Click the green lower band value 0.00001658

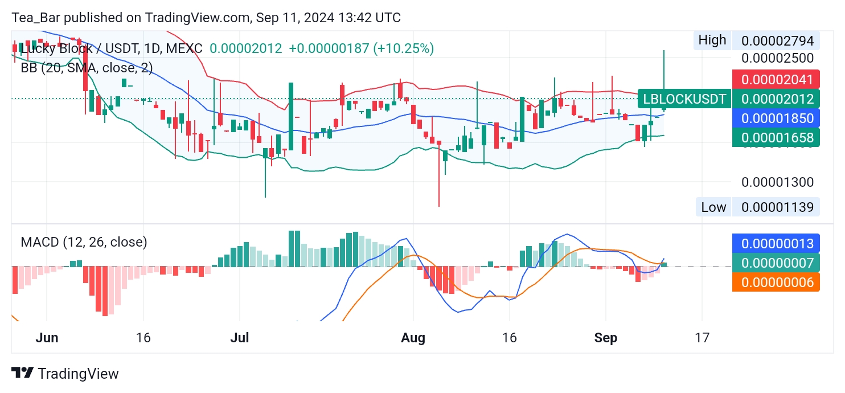[776, 137]
